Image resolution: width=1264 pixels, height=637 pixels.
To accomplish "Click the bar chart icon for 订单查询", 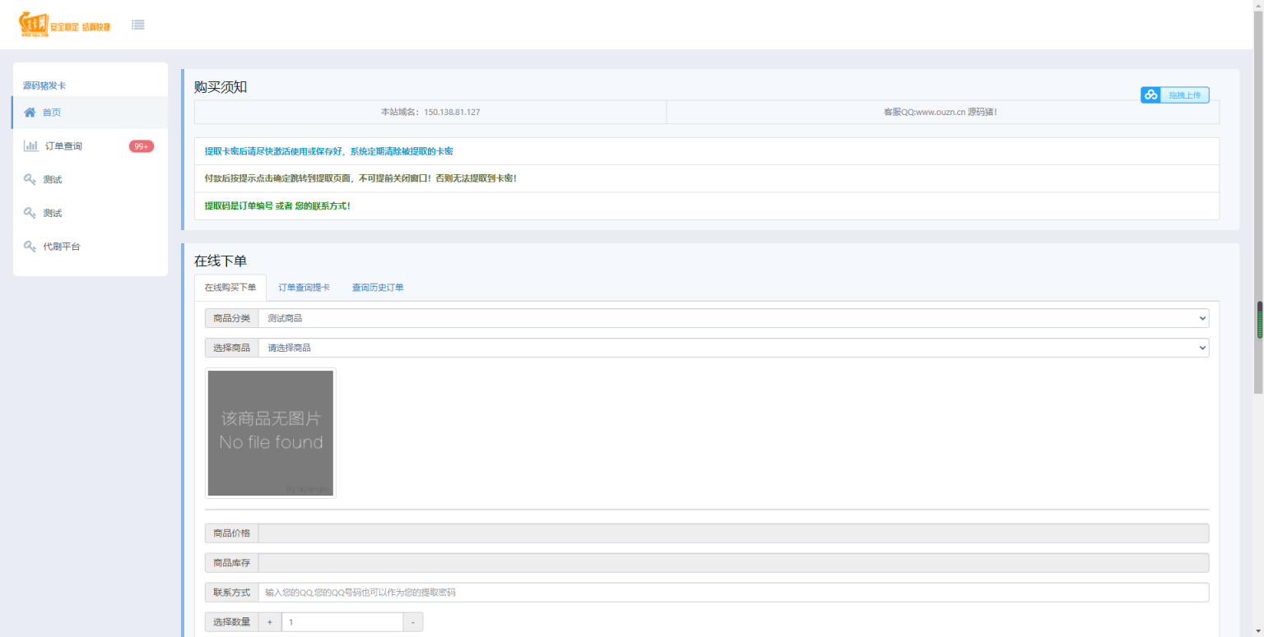I will pyautogui.click(x=30, y=146).
